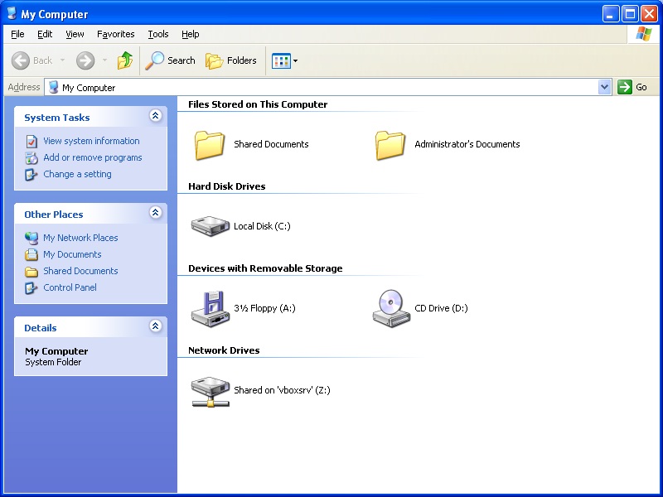
Task: Click the Control Panel sidebar icon
Action: (31, 287)
